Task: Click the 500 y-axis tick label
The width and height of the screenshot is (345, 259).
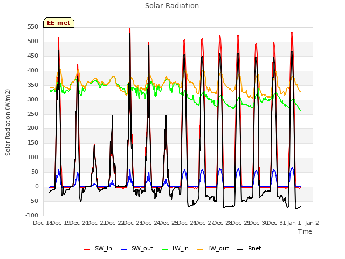Action: click(33, 41)
